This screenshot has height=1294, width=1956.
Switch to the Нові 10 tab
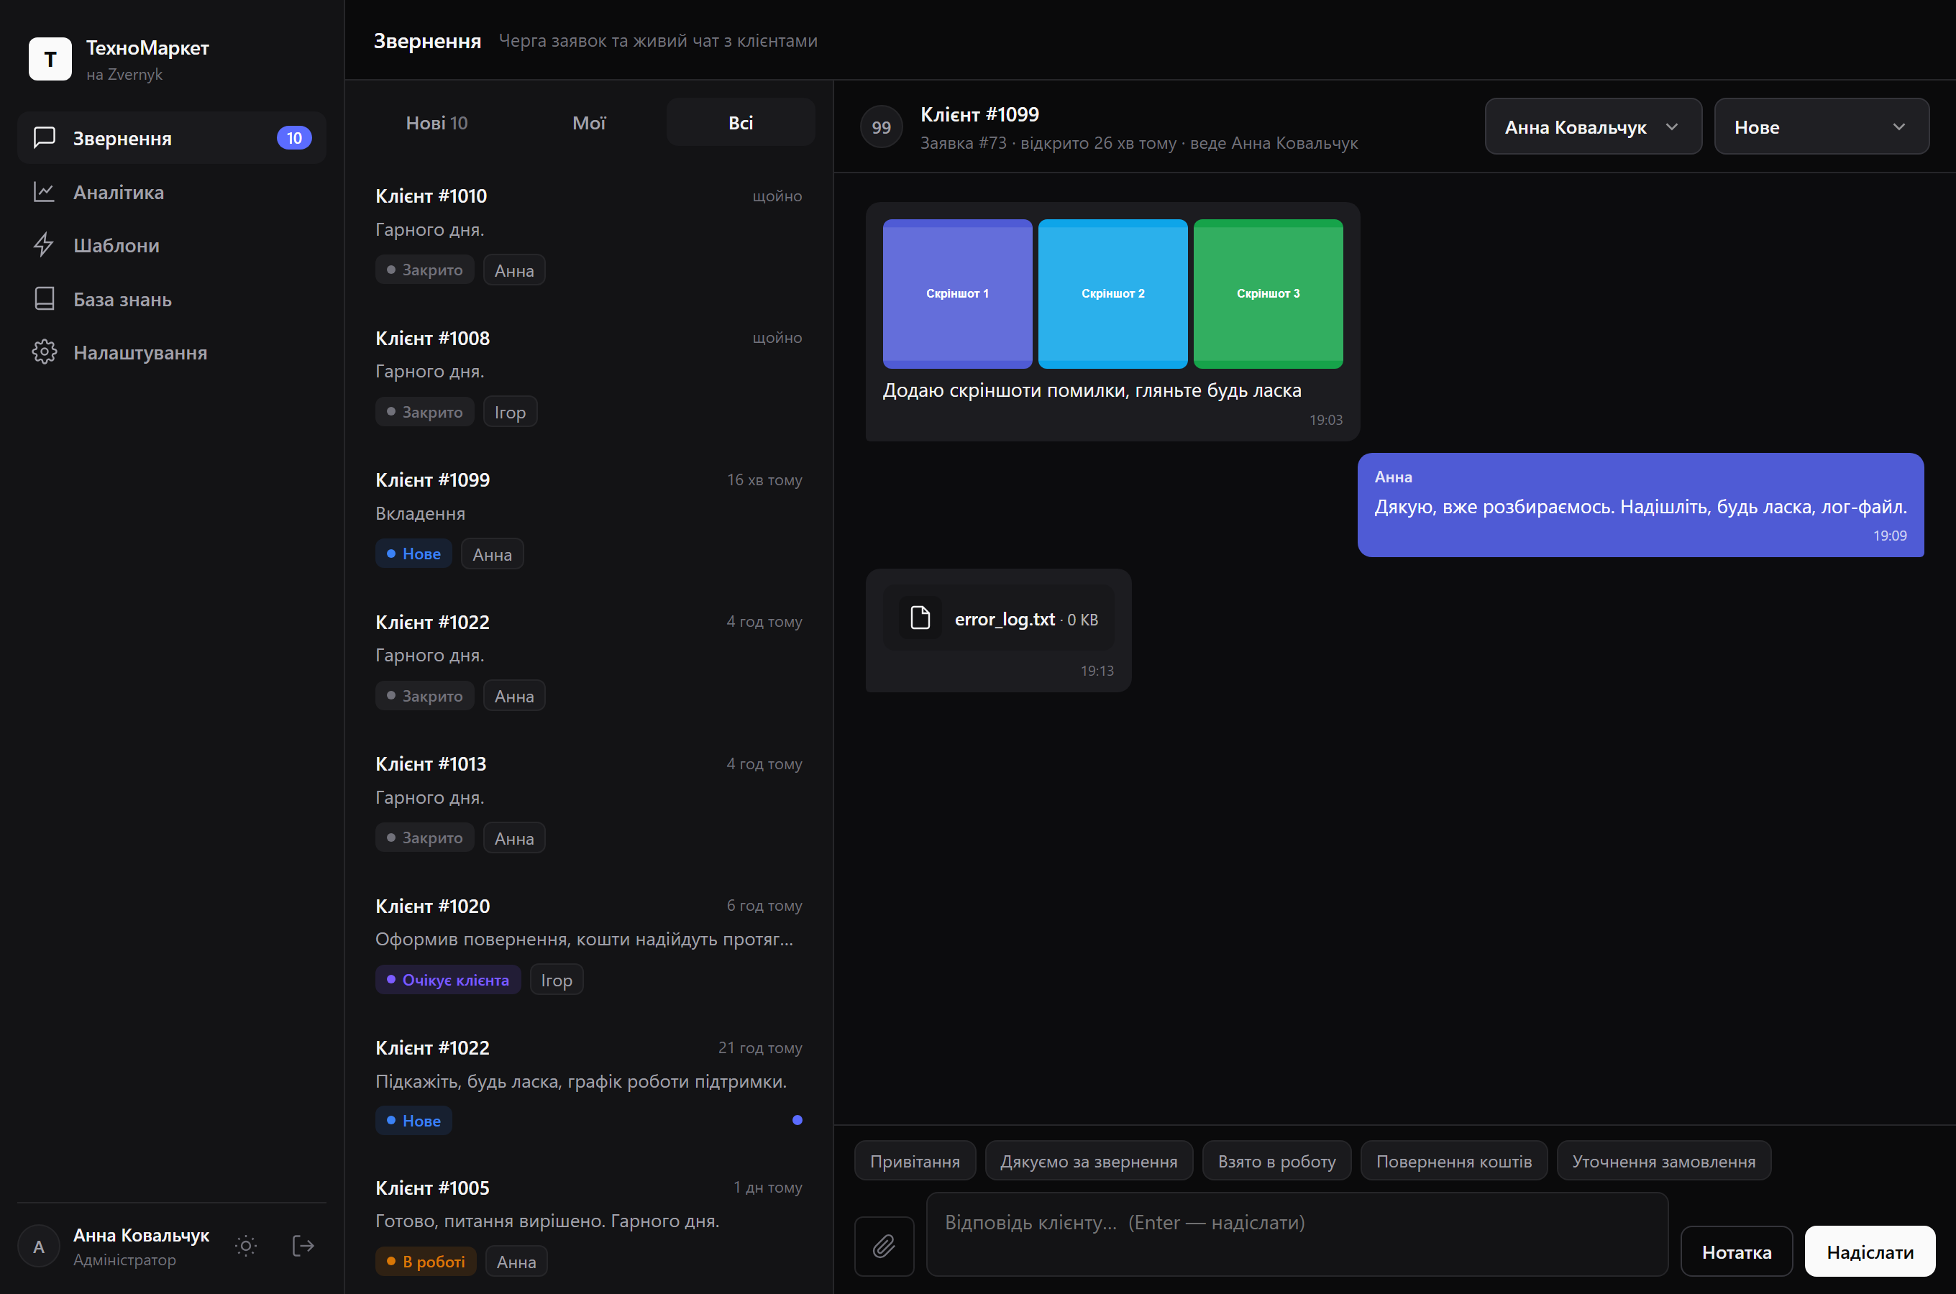[x=437, y=123]
